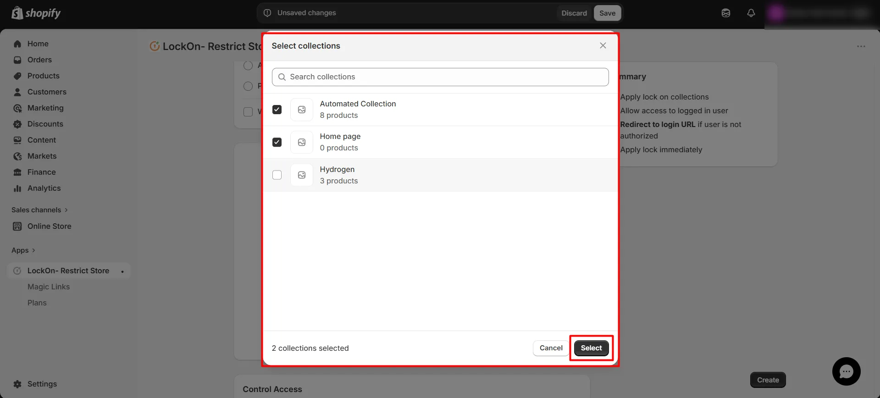Click '2 collections selected' text
Image resolution: width=880 pixels, height=398 pixels.
(x=310, y=348)
